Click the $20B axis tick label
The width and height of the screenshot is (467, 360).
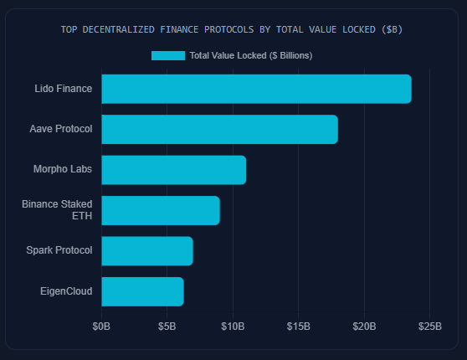(x=364, y=327)
